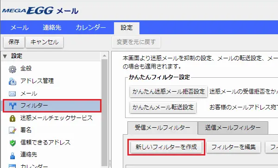Image resolution: width=278 pixels, height=168 pixels.
Task: Click the 変更を元に戻す button
Action: (136, 42)
